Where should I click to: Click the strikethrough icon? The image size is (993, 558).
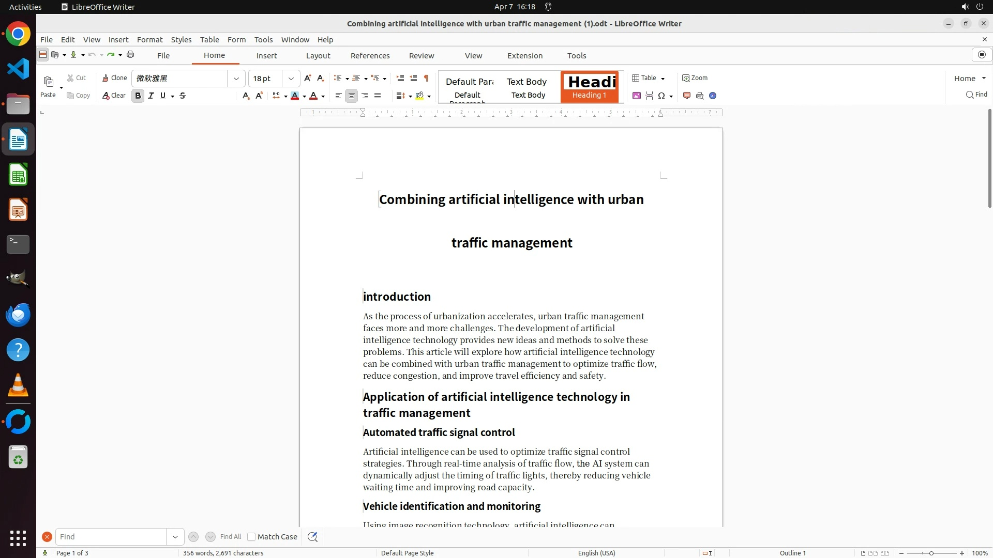coord(183,96)
